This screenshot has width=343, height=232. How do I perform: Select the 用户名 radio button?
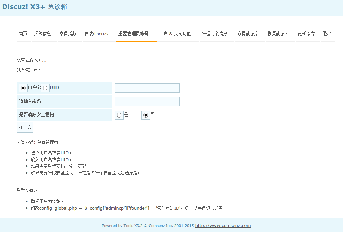(x=23, y=88)
